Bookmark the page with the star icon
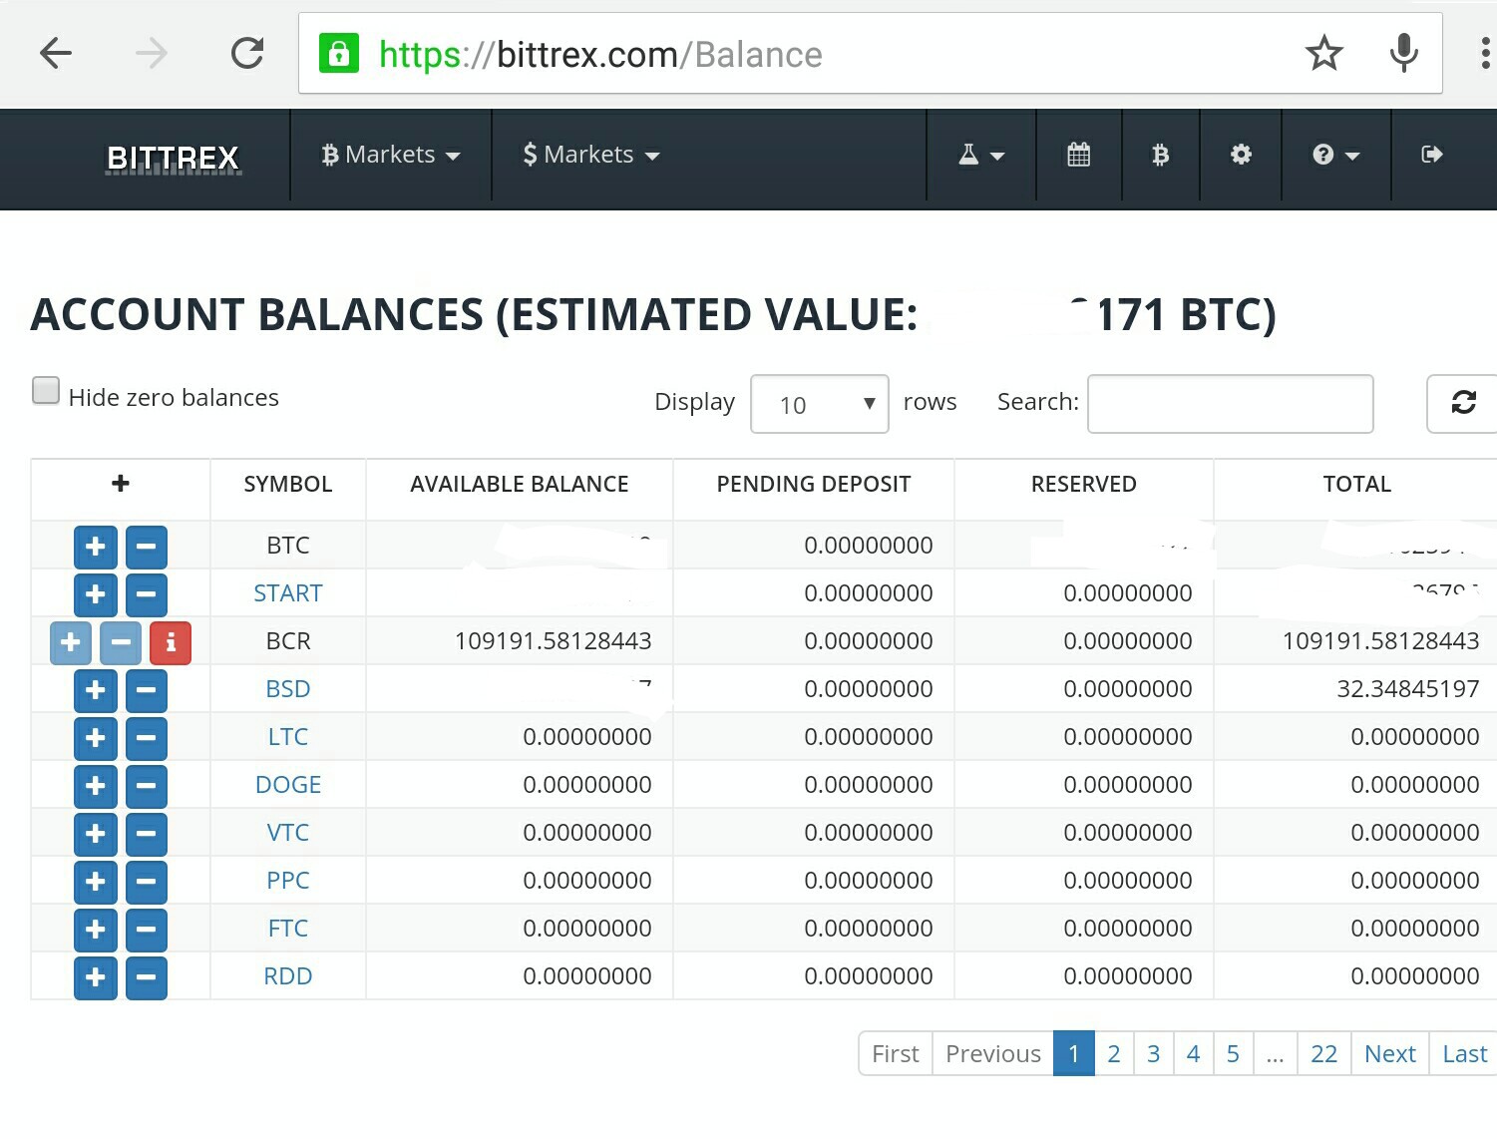 [1324, 53]
